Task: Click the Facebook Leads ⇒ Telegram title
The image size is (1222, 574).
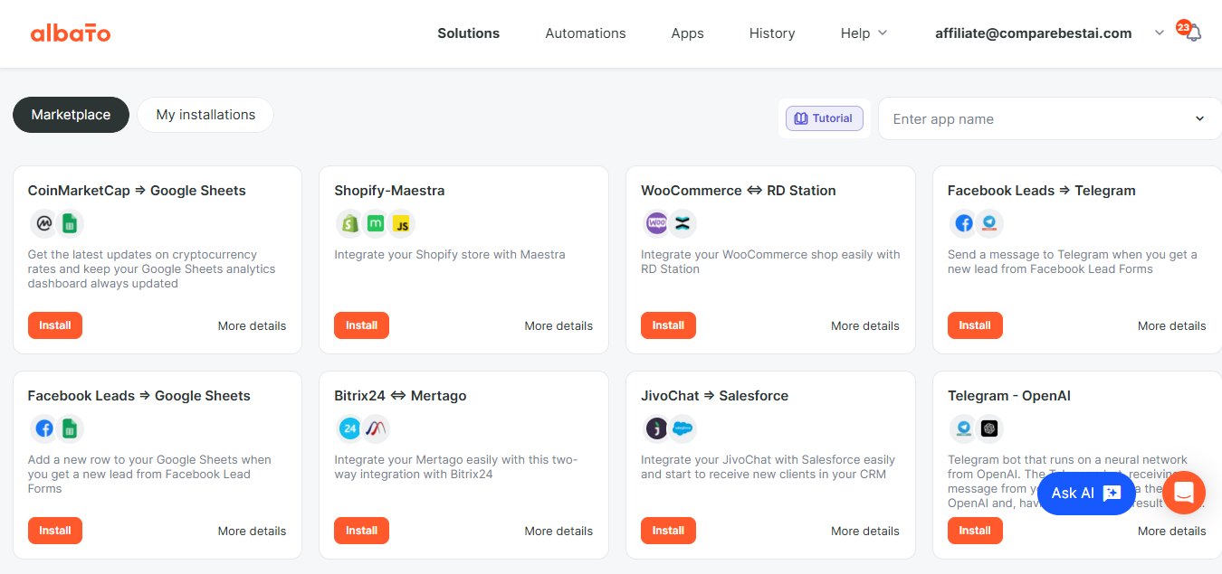Action: [x=1041, y=191]
